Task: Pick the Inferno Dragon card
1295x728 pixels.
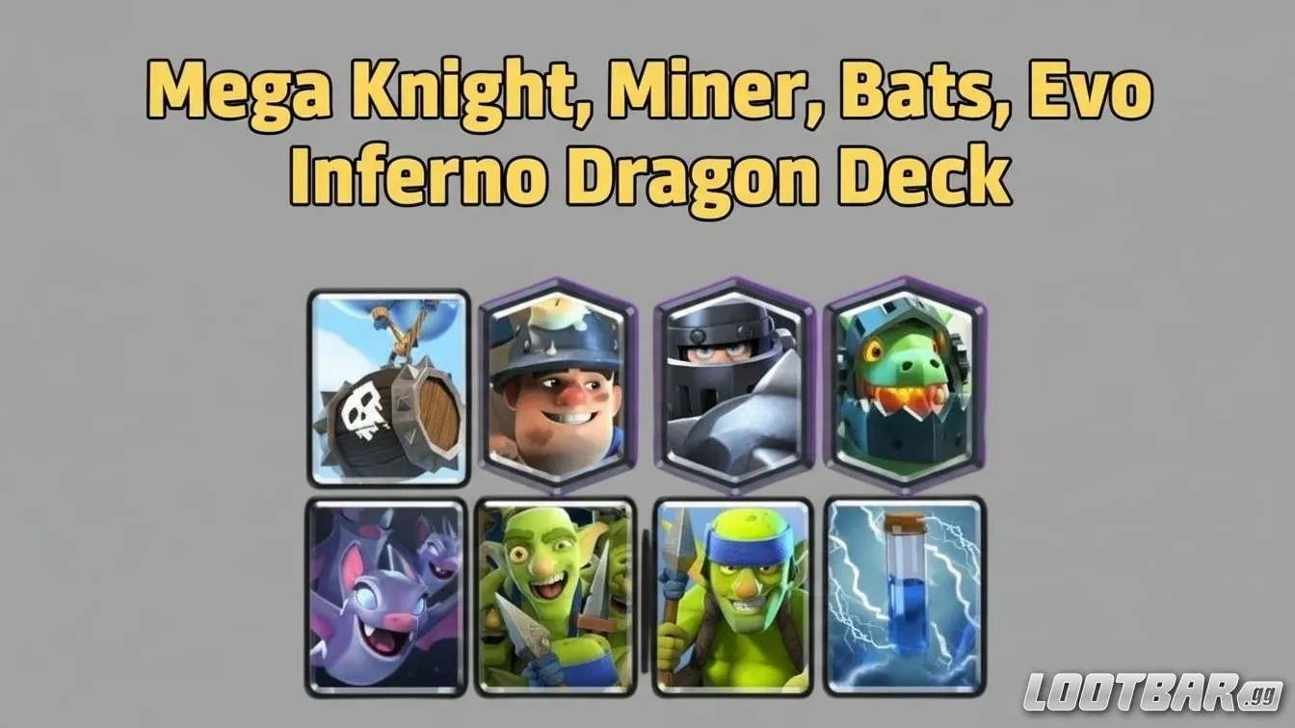Action: pos(906,385)
